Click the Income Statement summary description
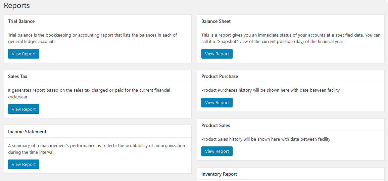The image size is (388, 181). click(x=96, y=149)
